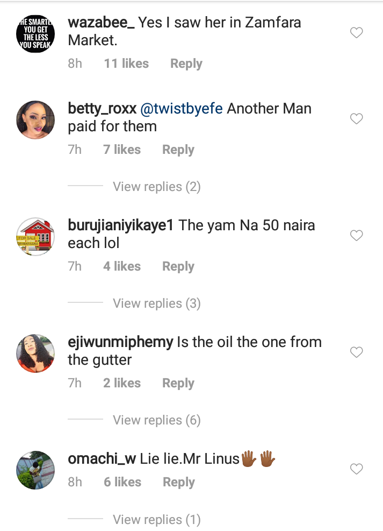Reply to wazabee_'s comment

[x=186, y=63]
